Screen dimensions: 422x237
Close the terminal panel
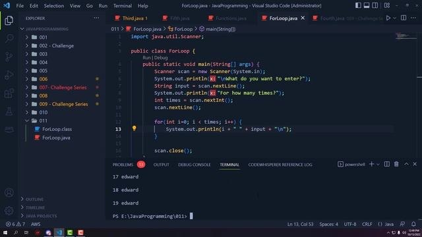click(x=415, y=164)
